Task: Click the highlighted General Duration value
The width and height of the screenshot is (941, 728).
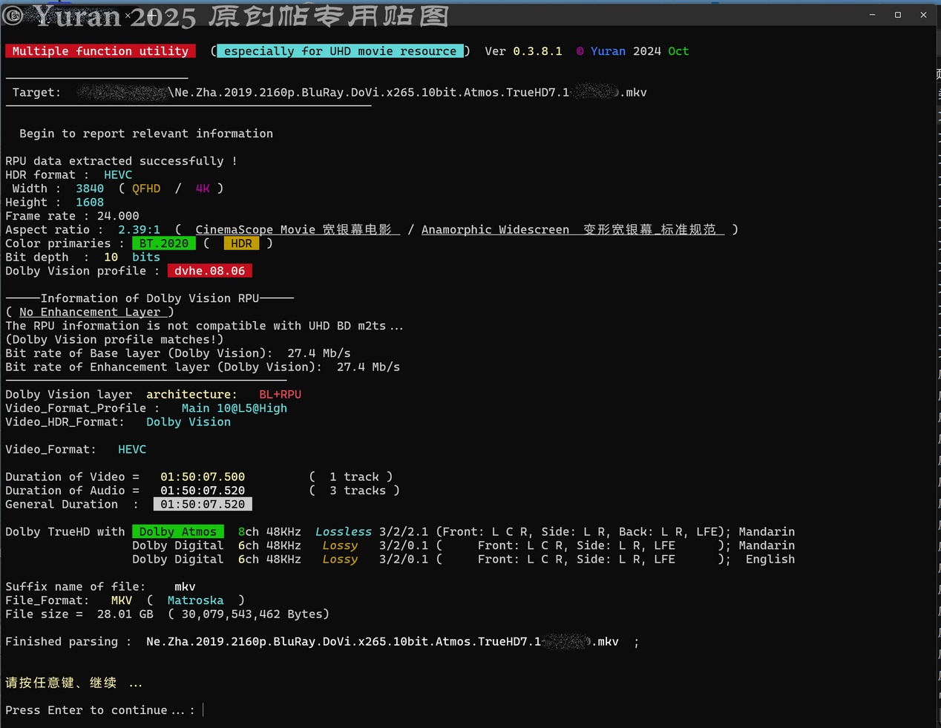Action: click(203, 505)
